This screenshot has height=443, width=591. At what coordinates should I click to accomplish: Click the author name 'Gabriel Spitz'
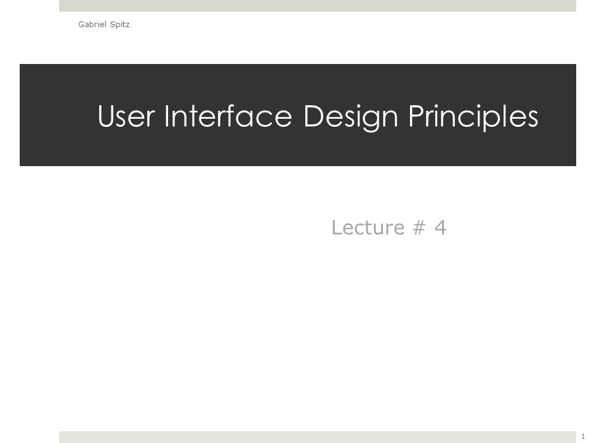(x=103, y=25)
